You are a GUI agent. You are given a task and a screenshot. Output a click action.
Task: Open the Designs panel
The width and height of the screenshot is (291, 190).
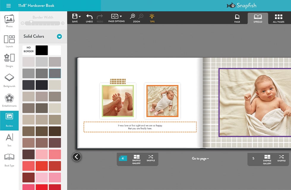pos(9,61)
